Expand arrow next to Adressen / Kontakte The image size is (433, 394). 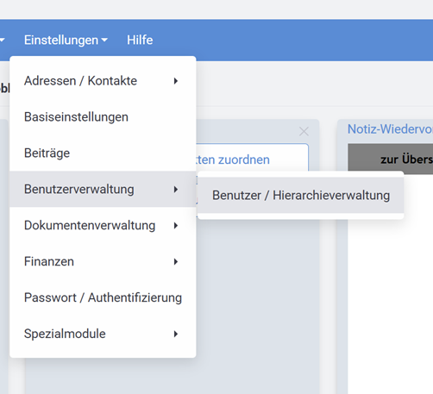(x=176, y=81)
